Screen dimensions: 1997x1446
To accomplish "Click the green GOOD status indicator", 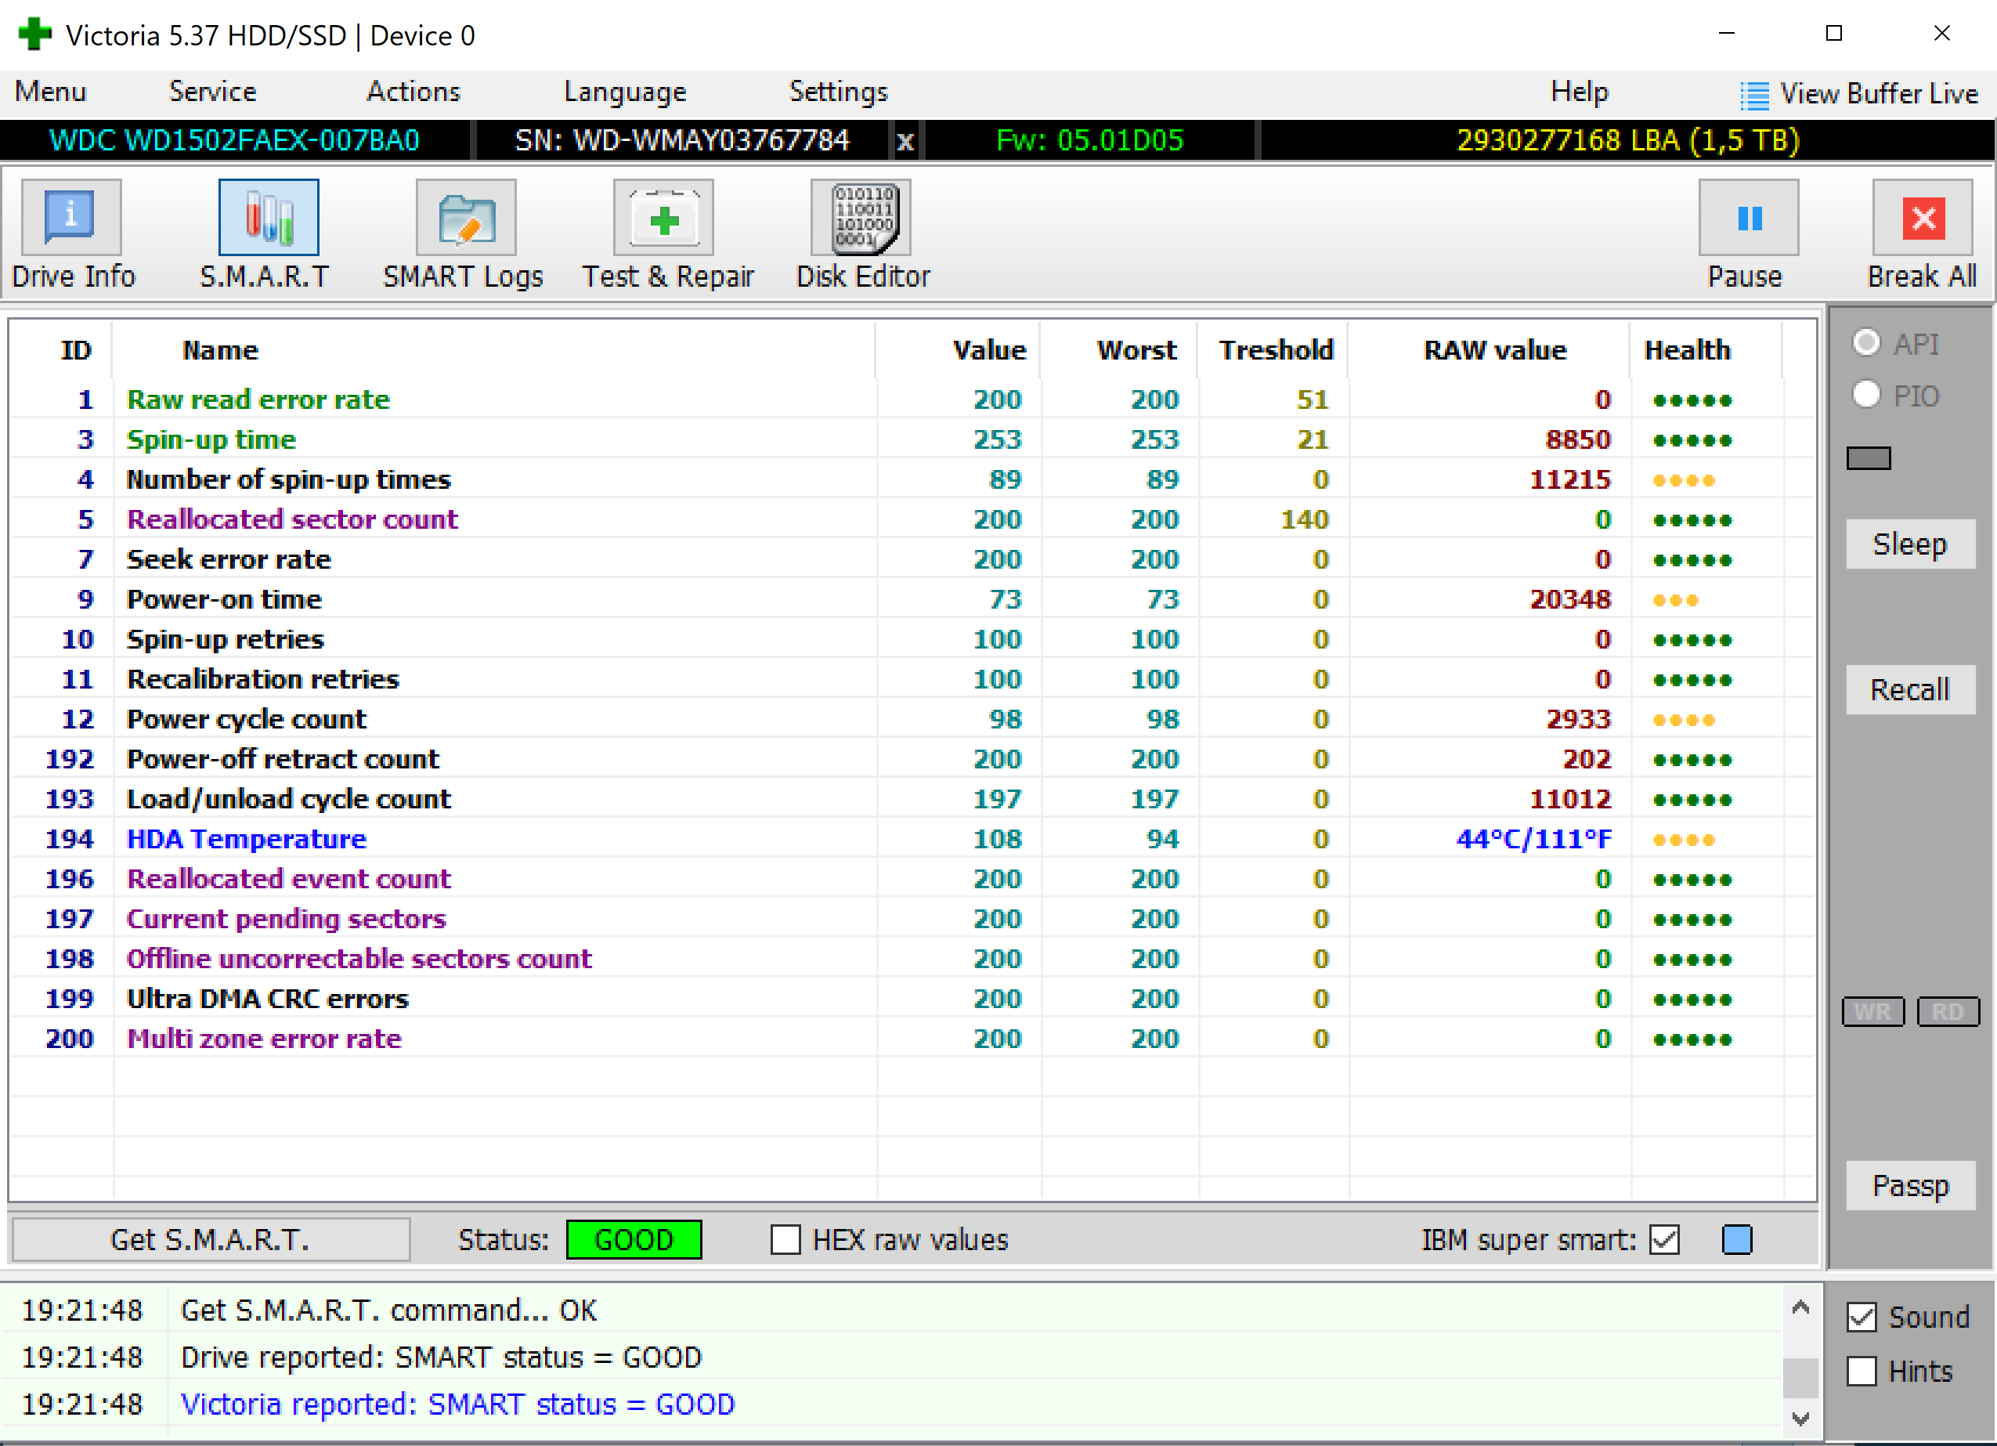I will tap(634, 1240).
